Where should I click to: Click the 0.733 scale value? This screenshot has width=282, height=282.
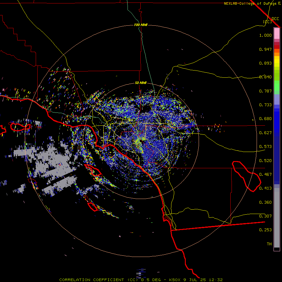(265, 105)
